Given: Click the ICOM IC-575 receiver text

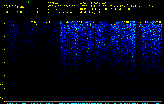Looking at the screenshot, I should (105, 9).
